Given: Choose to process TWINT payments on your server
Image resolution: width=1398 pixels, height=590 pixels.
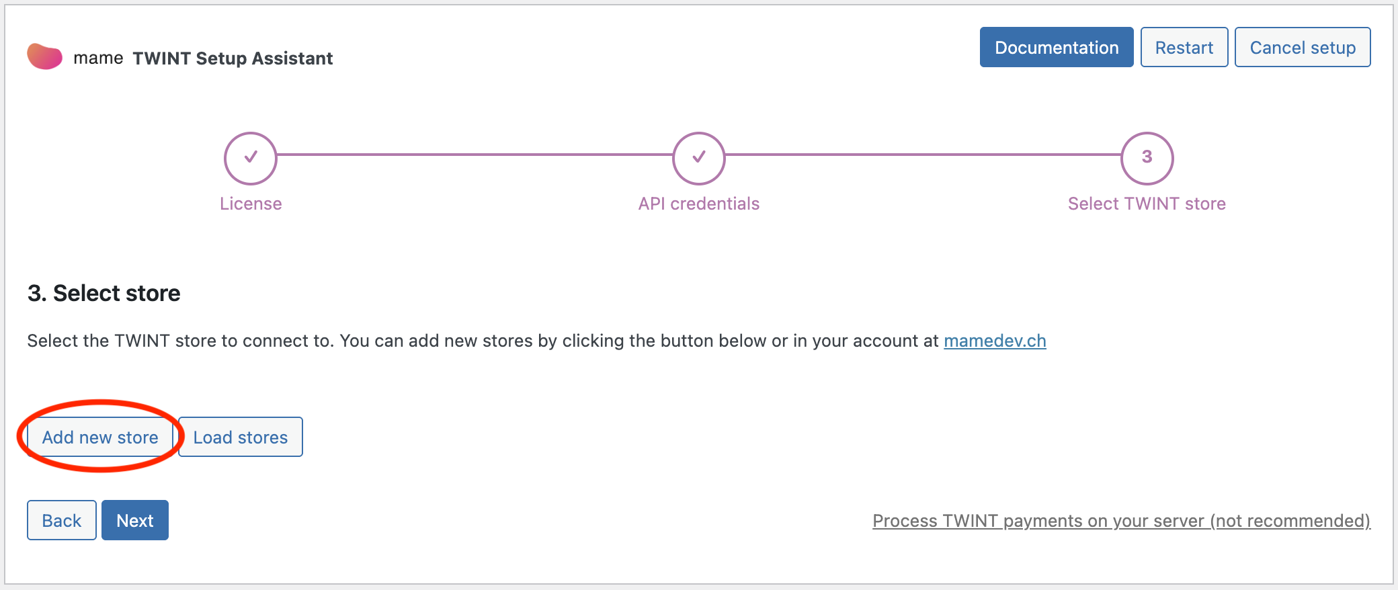Looking at the screenshot, I should point(1121,521).
